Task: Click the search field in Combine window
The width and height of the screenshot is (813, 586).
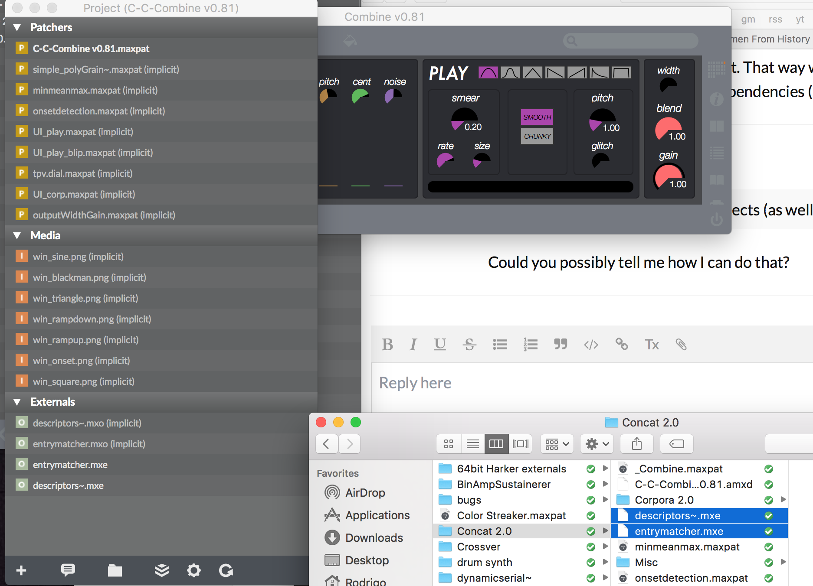Action: [x=631, y=41]
